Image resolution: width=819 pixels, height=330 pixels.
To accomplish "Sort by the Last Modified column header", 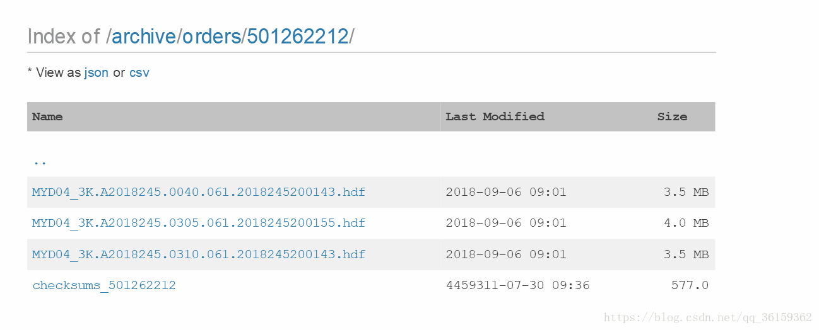I will pos(495,117).
